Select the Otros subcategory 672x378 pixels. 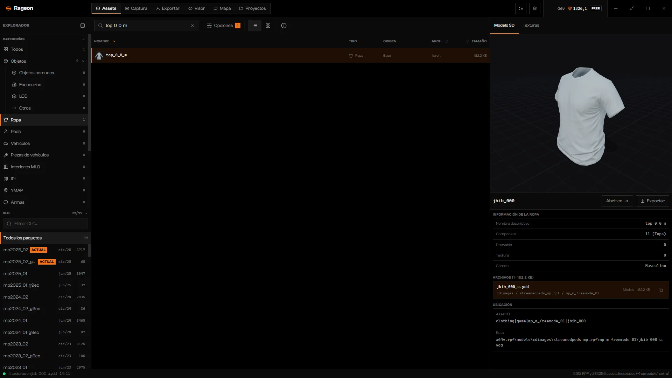pyautogui.click(x=48, y=108)
